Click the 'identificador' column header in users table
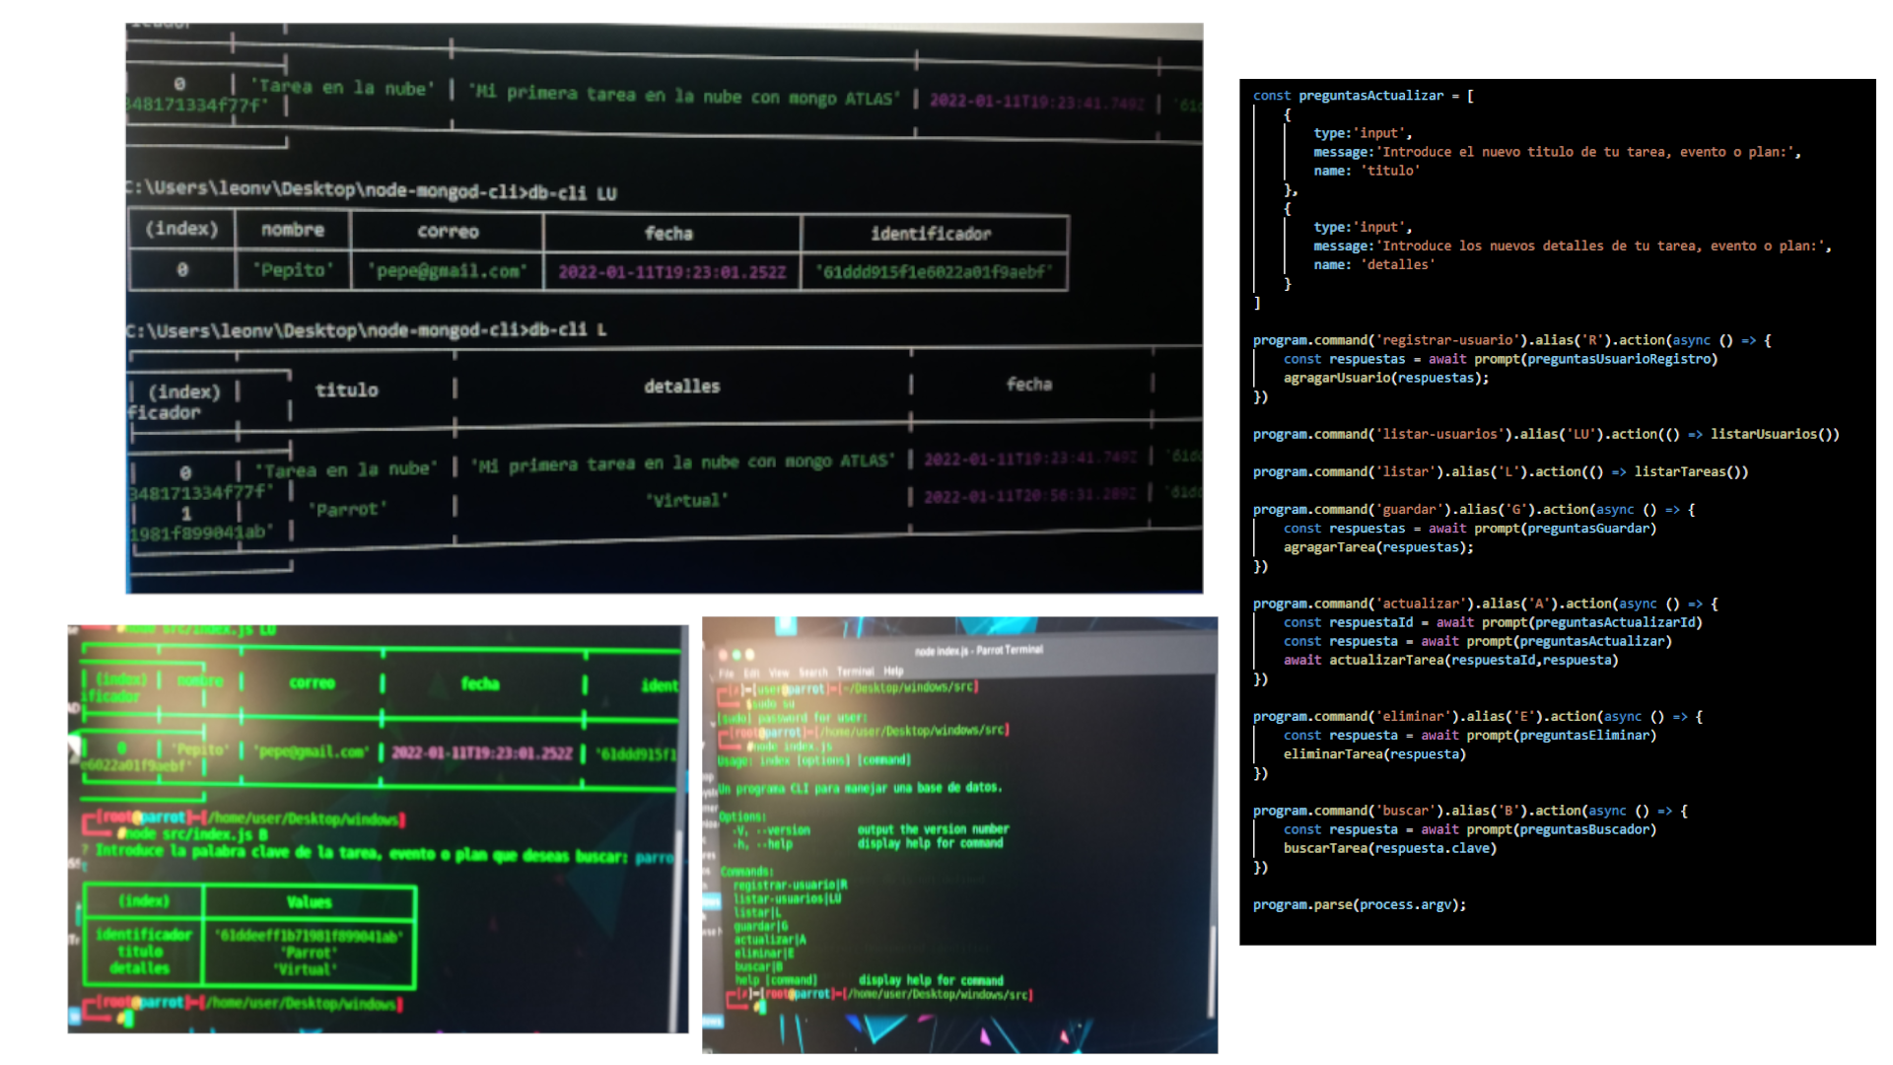Viewport: 1893px width, 1065px height. [931, 234]
